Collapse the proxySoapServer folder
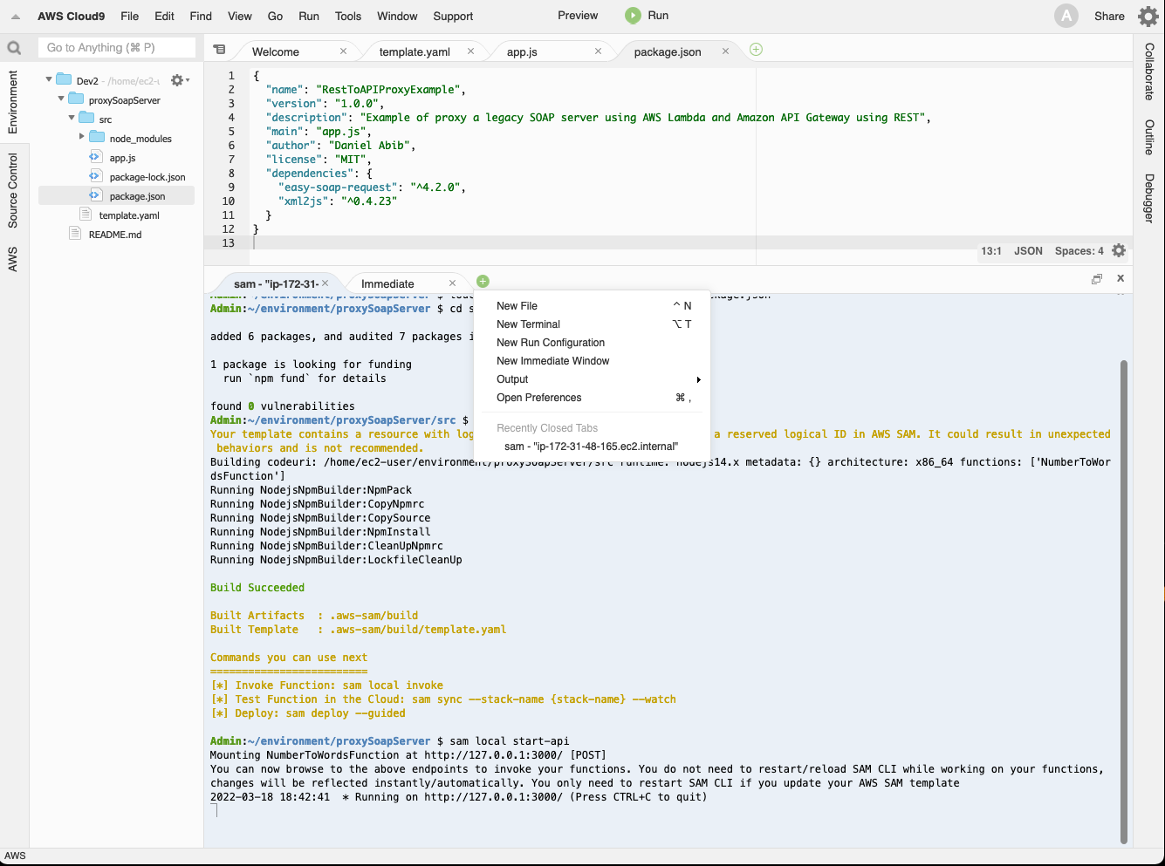The image size is (1165, 866). (61, 99)
